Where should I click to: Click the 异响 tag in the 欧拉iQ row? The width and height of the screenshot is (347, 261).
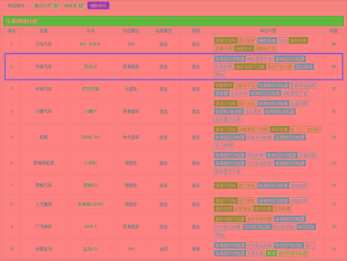(x=220, y=74)
